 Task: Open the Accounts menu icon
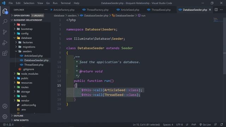(5, 106)
